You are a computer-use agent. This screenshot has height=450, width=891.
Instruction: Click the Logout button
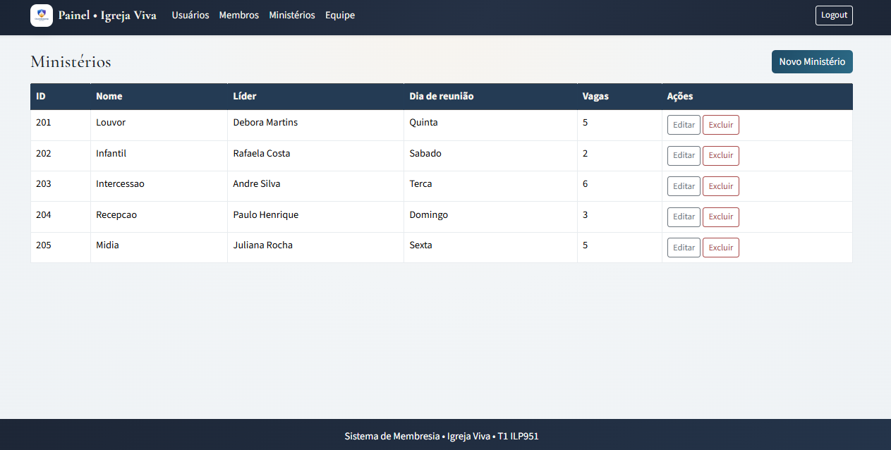pyautogui.click(x=834, y=16)
